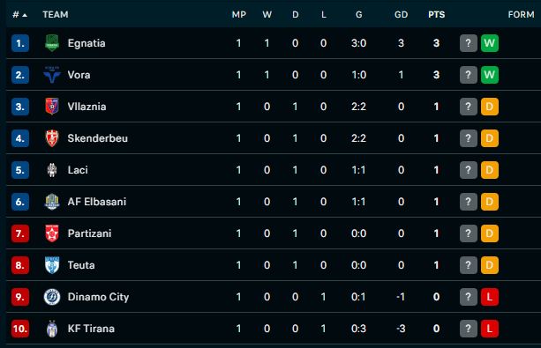Viewport: 541px width, 348px height.
Task: Open Teuta's yellow D form badge
Action: coord(490,265)
